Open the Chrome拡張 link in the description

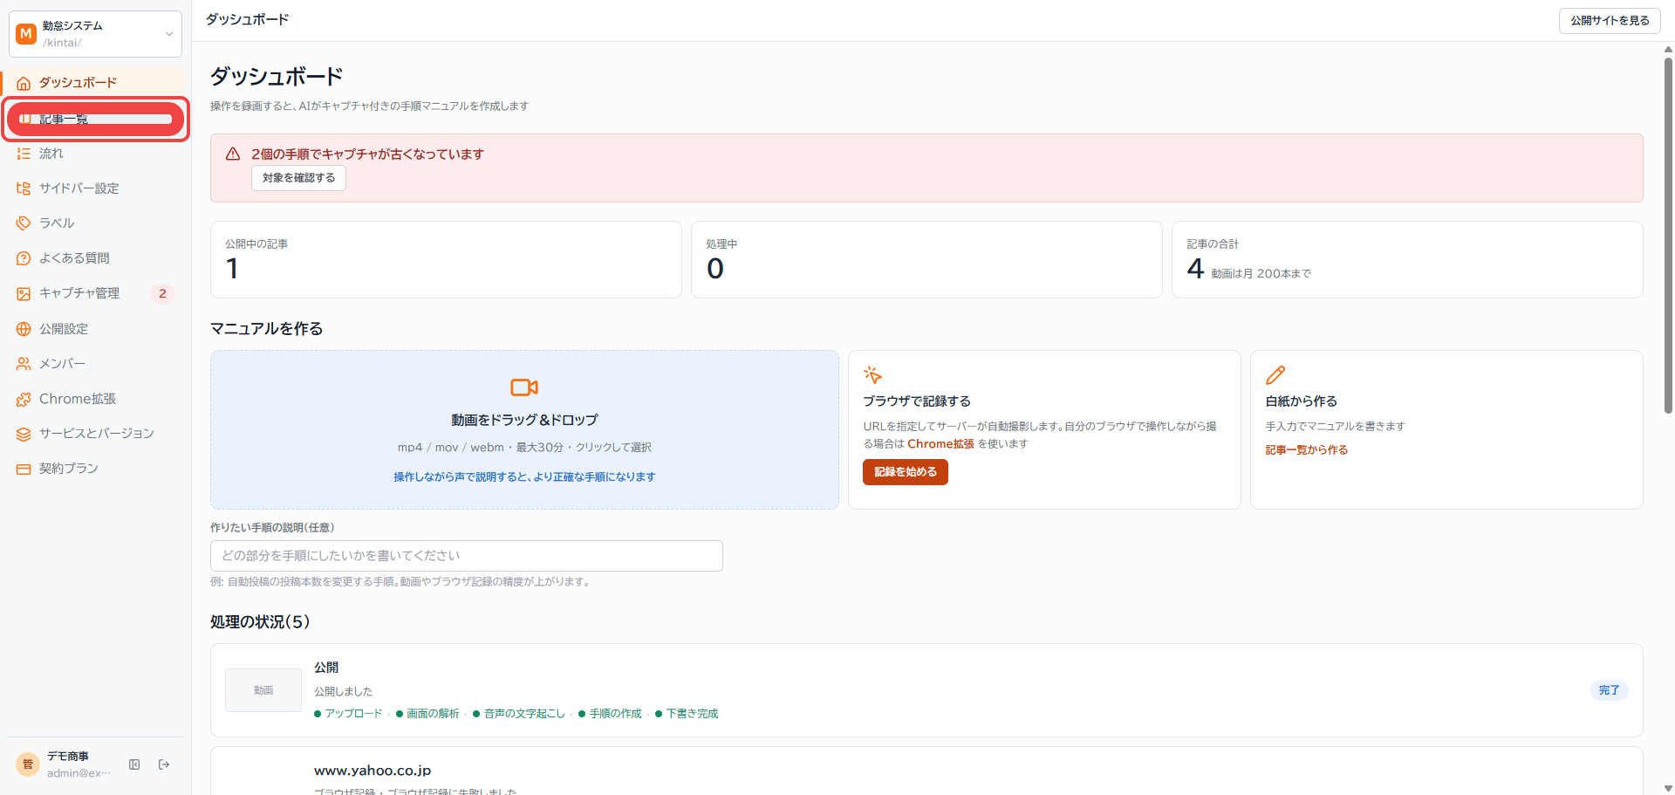pyautogui.click(x=940, y=444)
